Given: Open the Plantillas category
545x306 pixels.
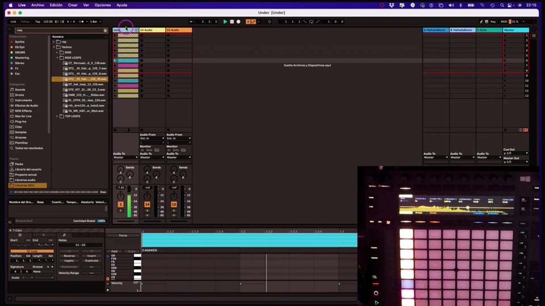Looking at the screenshot, I should coord(21,143).
